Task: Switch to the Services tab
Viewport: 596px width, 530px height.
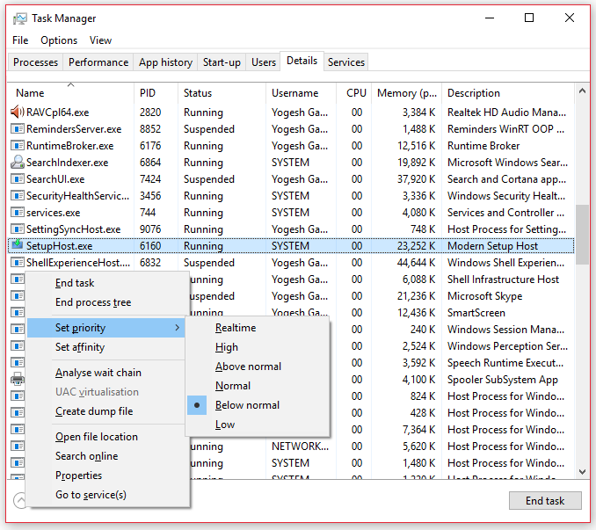Action: (346, 62)
